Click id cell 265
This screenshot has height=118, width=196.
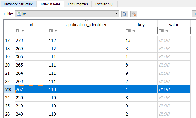[x=31, y=65]
